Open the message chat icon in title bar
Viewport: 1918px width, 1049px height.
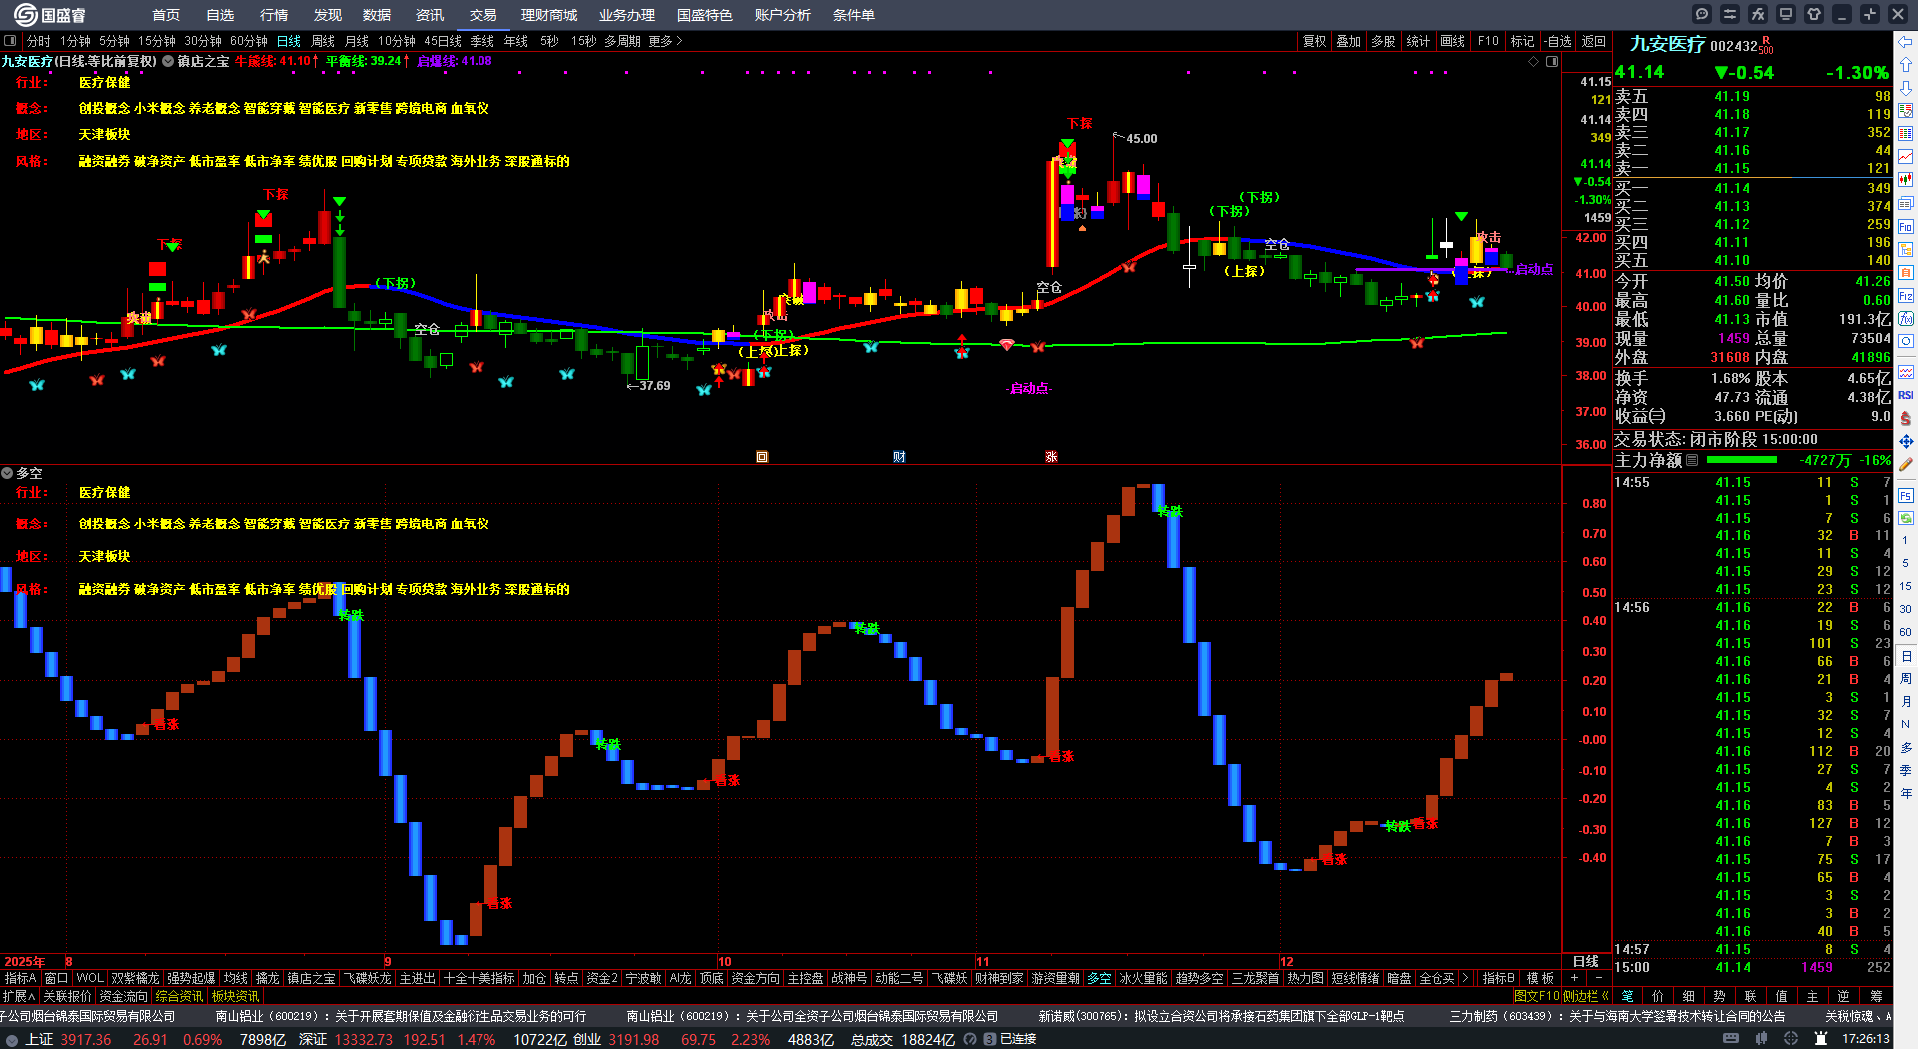coord(1702,14)
